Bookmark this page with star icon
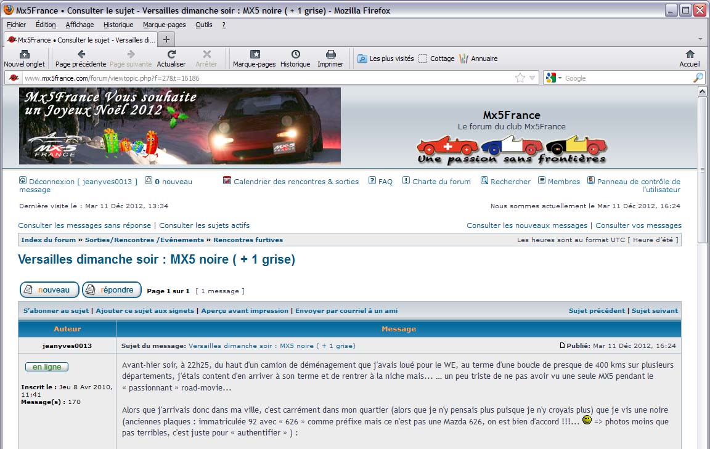Image resolution: width=710 pixels, height=449 pixels. click(520, 78)
